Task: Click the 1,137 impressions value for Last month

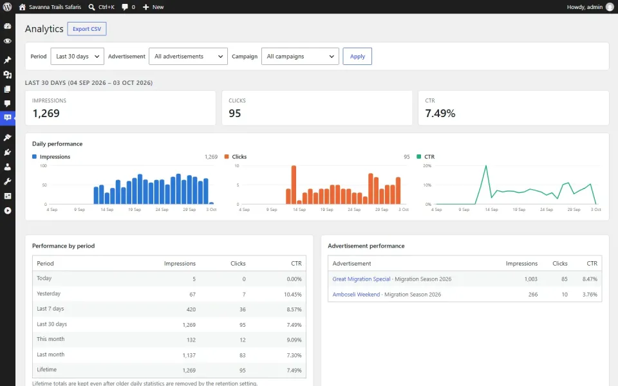Action: pos(189,355)
